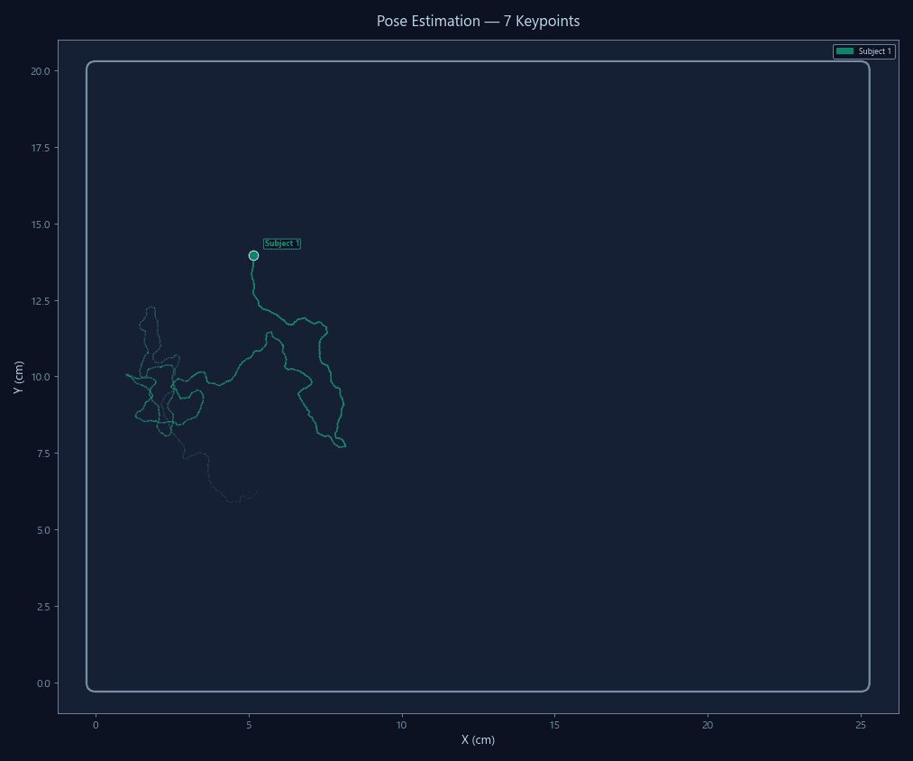This screenshot has height=761, width=913.
Task: Click the 12.5 tick label on Y axis
Action: coord(37,300)
